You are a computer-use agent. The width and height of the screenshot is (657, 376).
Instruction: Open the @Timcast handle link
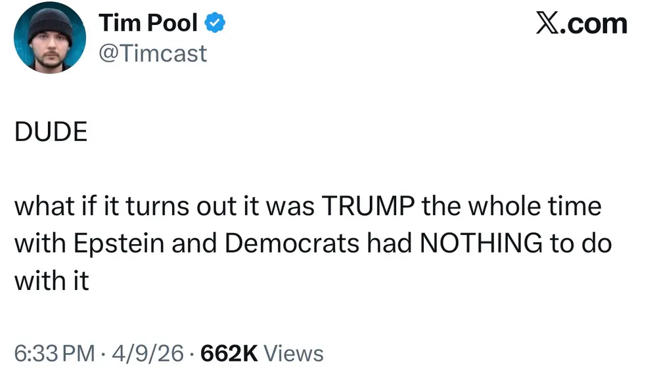tap(152, 53)
